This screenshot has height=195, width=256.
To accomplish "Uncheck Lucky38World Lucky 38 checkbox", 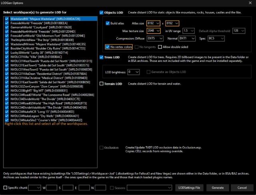I will coord(7,53).
